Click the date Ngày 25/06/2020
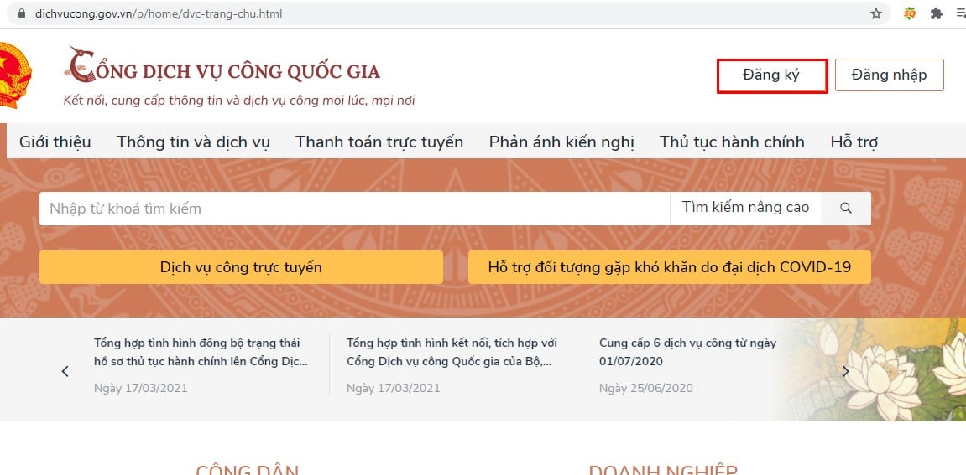Viewport: 966px width, 475px height. pyautogui.click(x=645, y=388)
